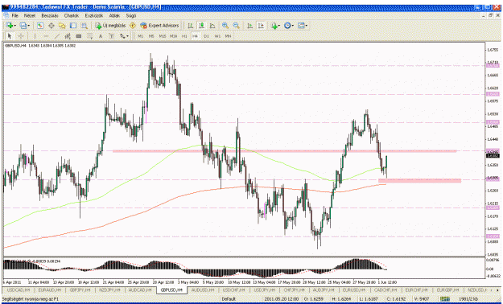Switch to the EURAUD,H4 chart tab
This screenshot has width=503, height=304.
50,290
